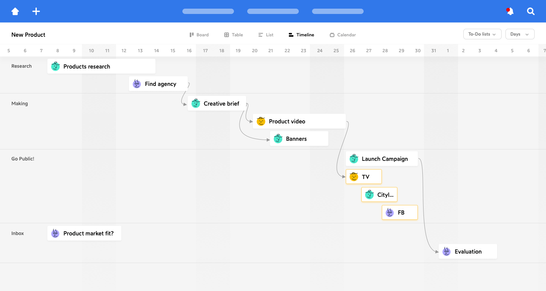Open the Calendar view tab

343,35
